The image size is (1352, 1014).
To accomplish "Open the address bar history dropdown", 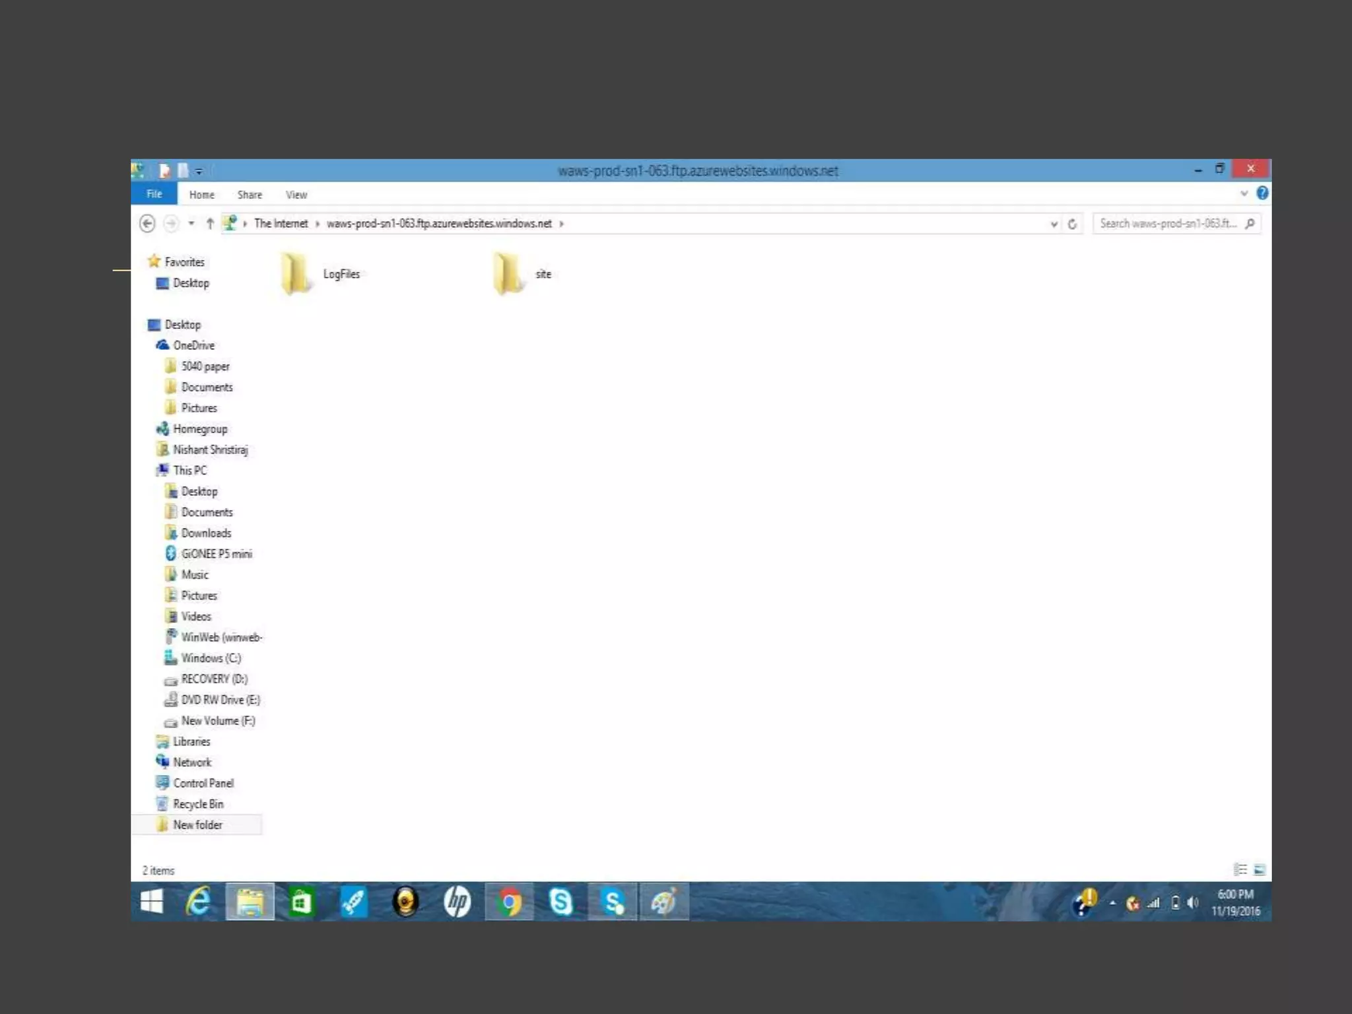I will click(x=1054, y=224).
